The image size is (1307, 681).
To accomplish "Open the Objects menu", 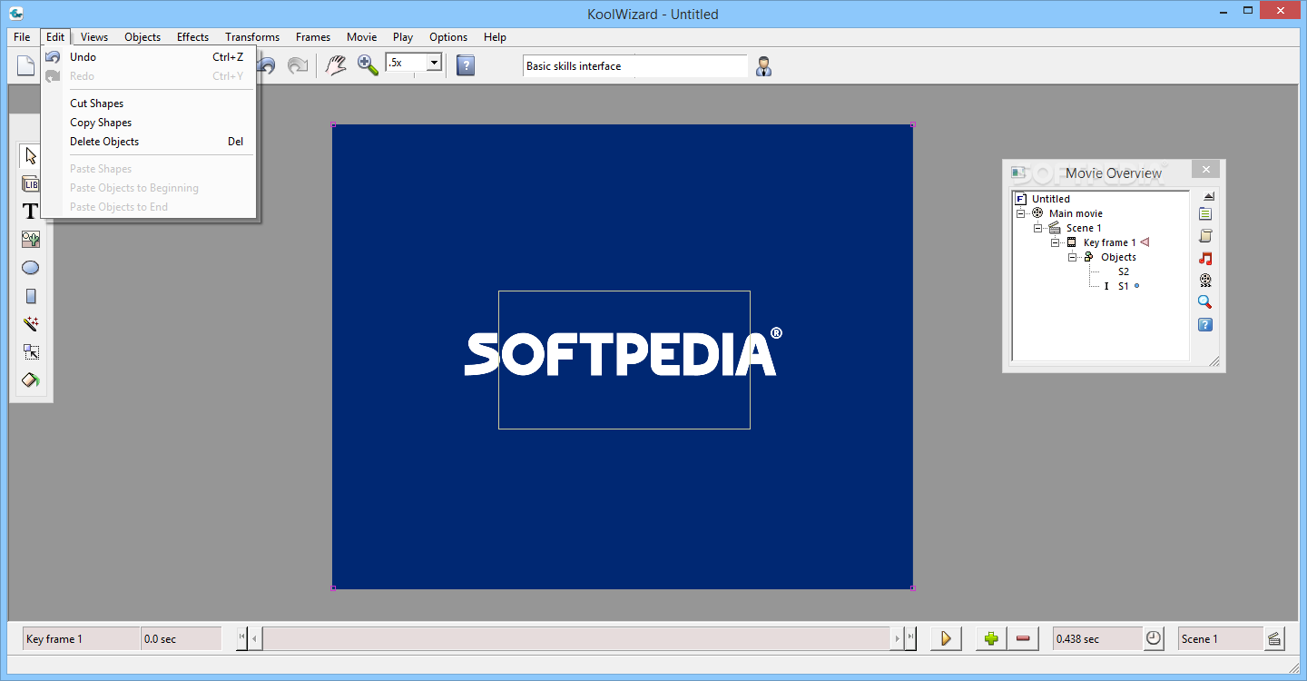I will 142,37.
